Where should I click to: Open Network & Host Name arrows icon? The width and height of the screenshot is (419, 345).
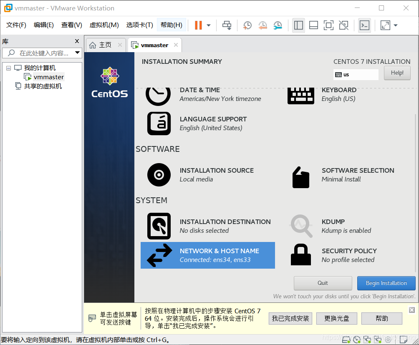point(159,255)
